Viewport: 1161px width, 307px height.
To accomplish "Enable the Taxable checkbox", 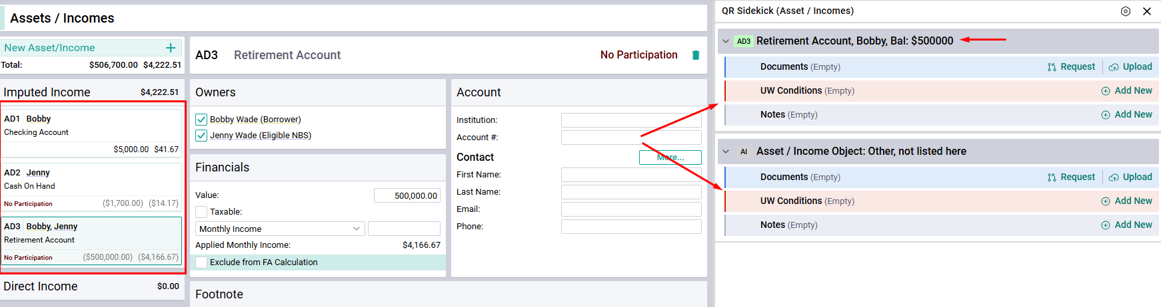I will tap(201, 212).
